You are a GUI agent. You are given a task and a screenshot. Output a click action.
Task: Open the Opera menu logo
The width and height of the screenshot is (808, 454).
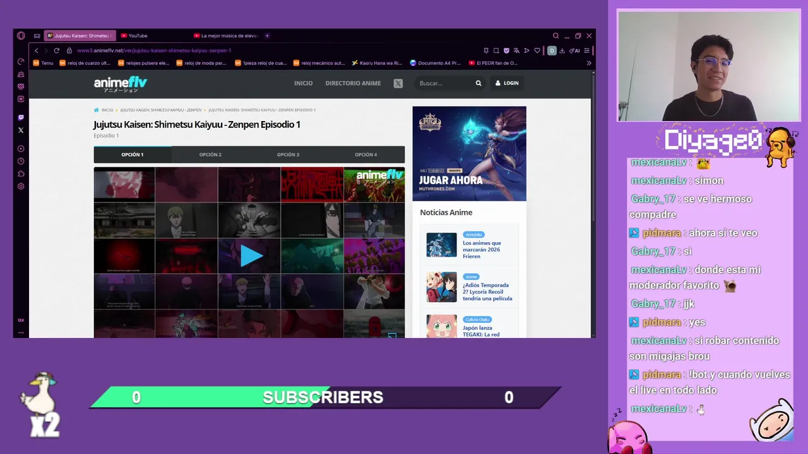pos(21,36)
